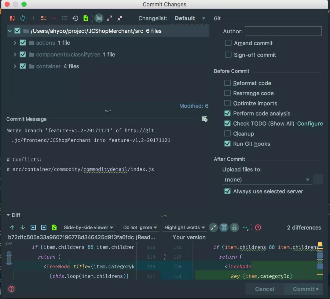
Task: Click the Expand All icon
Action: (x=109, y=18)
